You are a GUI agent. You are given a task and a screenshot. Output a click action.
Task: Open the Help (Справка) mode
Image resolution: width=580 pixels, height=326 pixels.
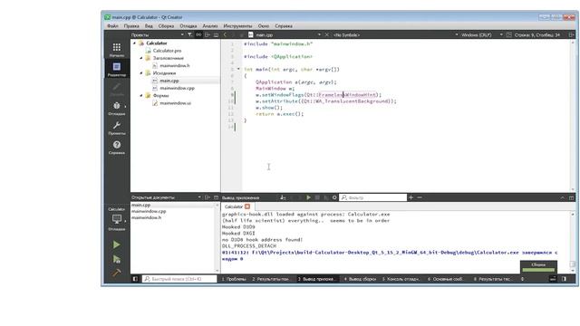click(x=117, y=147)
